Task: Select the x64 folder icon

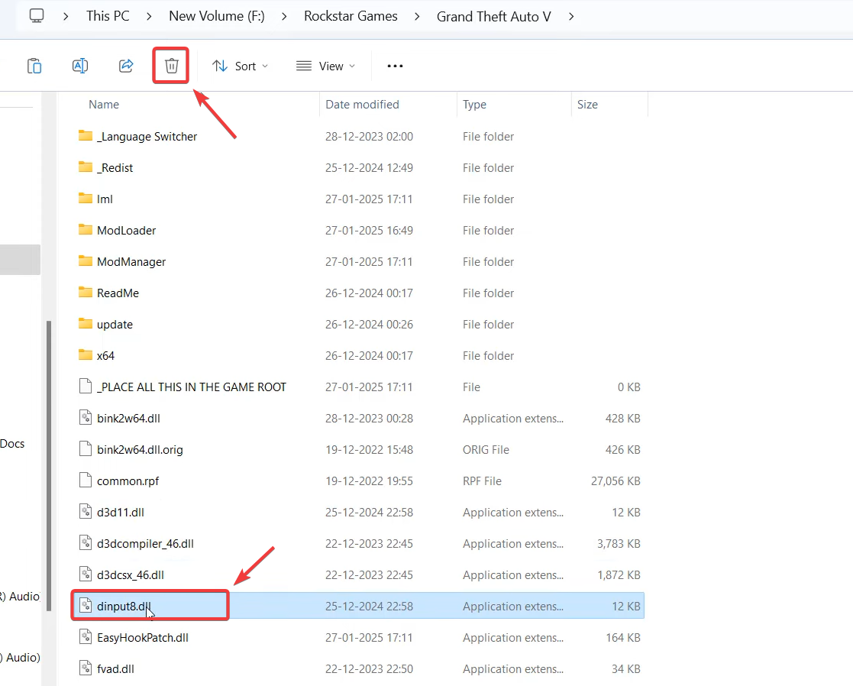Action: click(86, 354)
